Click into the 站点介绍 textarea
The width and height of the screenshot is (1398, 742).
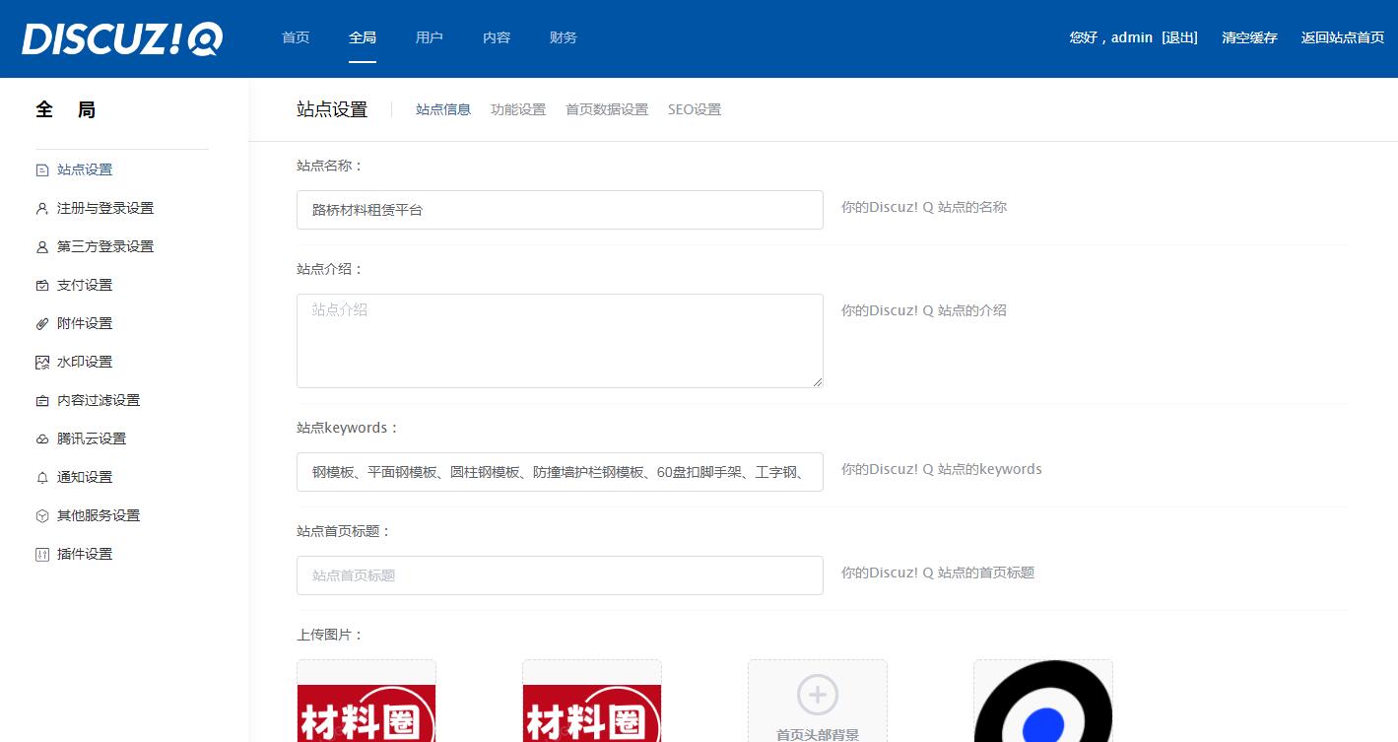point(560,341)
